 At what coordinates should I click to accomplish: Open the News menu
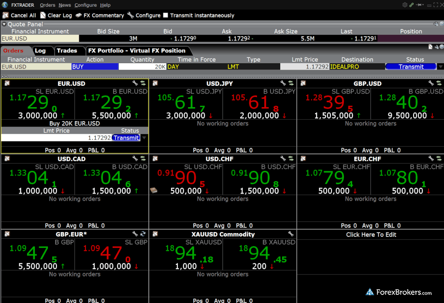65,5
